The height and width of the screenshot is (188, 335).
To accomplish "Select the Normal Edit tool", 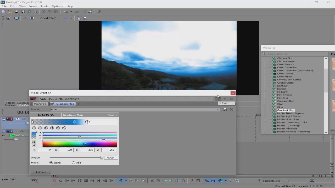I will pos(121,180).
